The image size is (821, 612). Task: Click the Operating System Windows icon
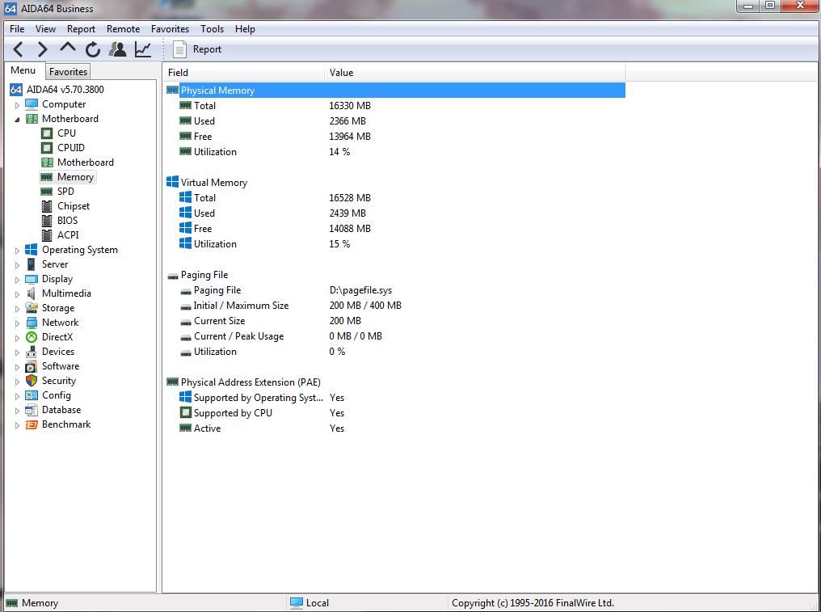pyautogui.click(x=32, y=250)
